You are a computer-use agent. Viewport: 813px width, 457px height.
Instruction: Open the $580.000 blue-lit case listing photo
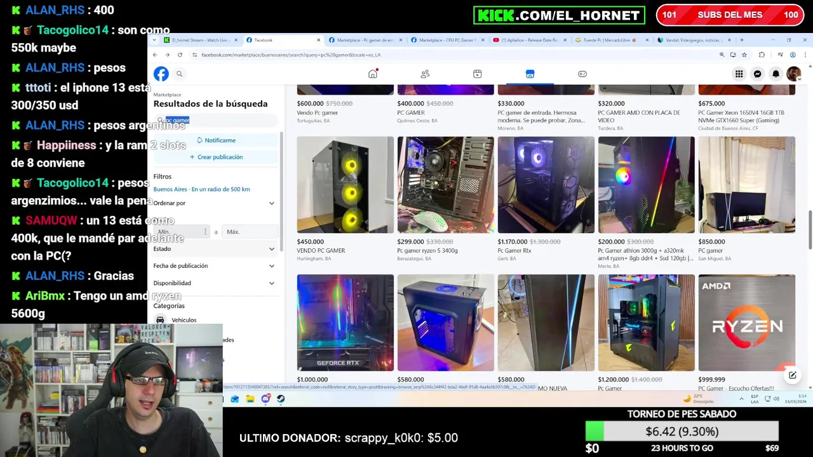point(445,322)
